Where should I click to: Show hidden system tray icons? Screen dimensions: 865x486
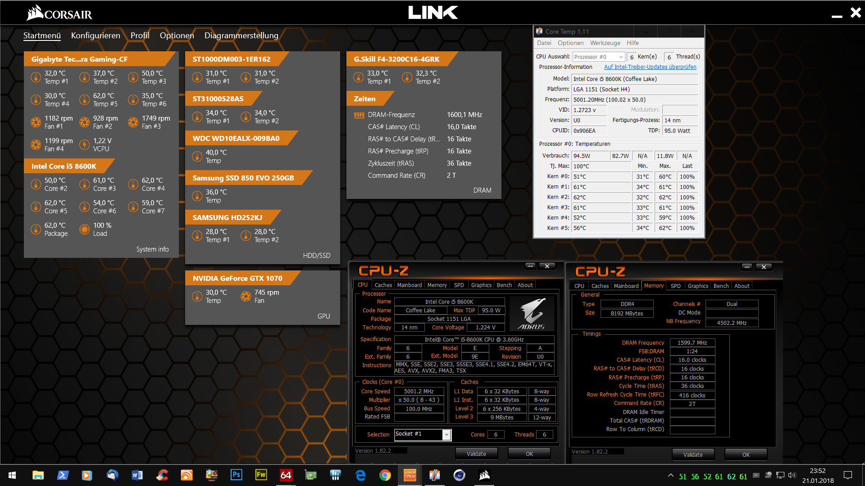(670, 475)
